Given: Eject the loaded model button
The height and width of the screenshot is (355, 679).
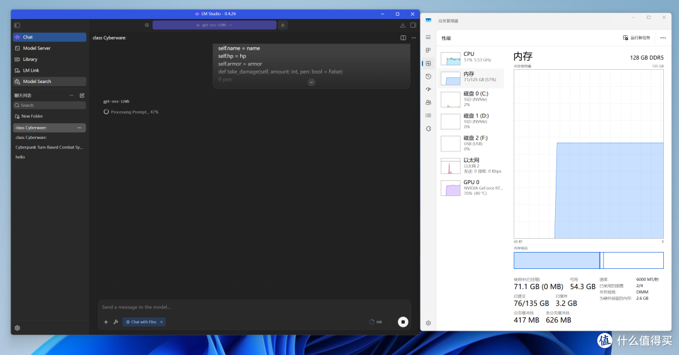Looking at the screenshot, I should coord(283,25).
